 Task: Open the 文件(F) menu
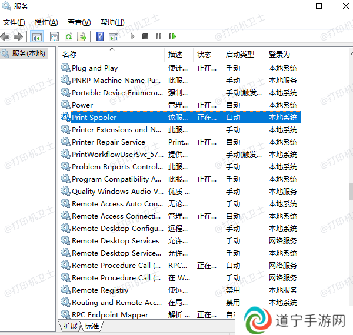click(14, 22)
